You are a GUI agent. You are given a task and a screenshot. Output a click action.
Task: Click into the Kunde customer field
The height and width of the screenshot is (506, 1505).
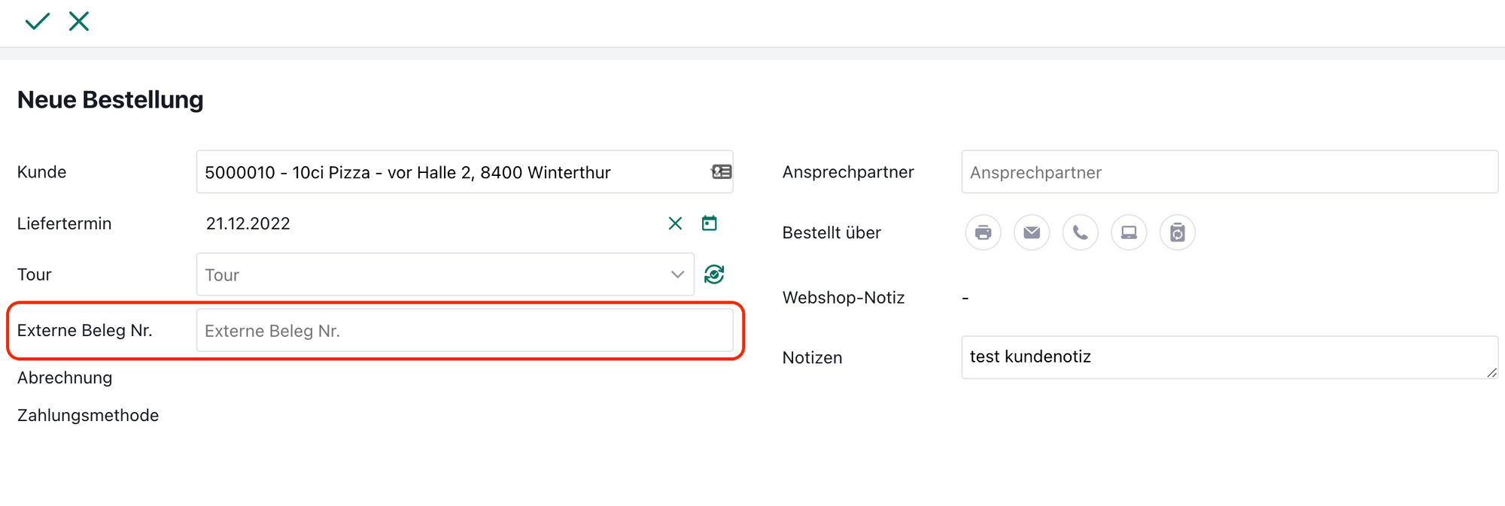(451, 172)
